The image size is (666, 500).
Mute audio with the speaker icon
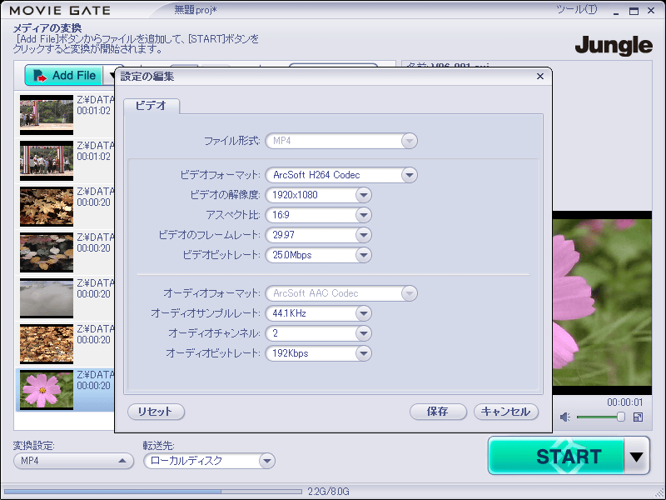(x=564, y=417)
